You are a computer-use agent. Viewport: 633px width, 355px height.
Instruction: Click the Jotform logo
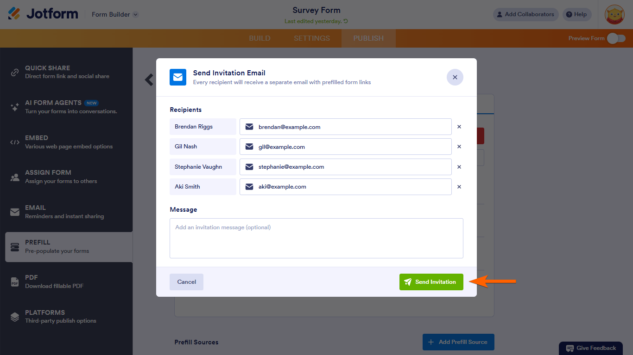[x=43, y=14]
